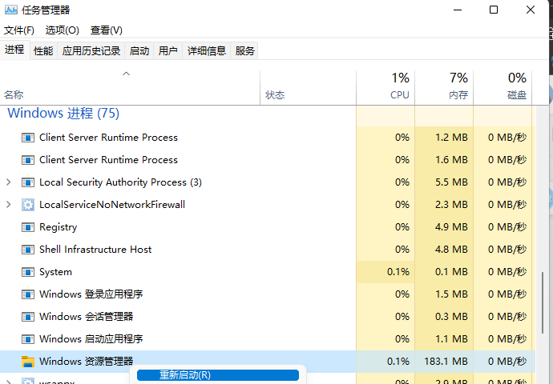Sort by the 内存 column header

point(444,87)
